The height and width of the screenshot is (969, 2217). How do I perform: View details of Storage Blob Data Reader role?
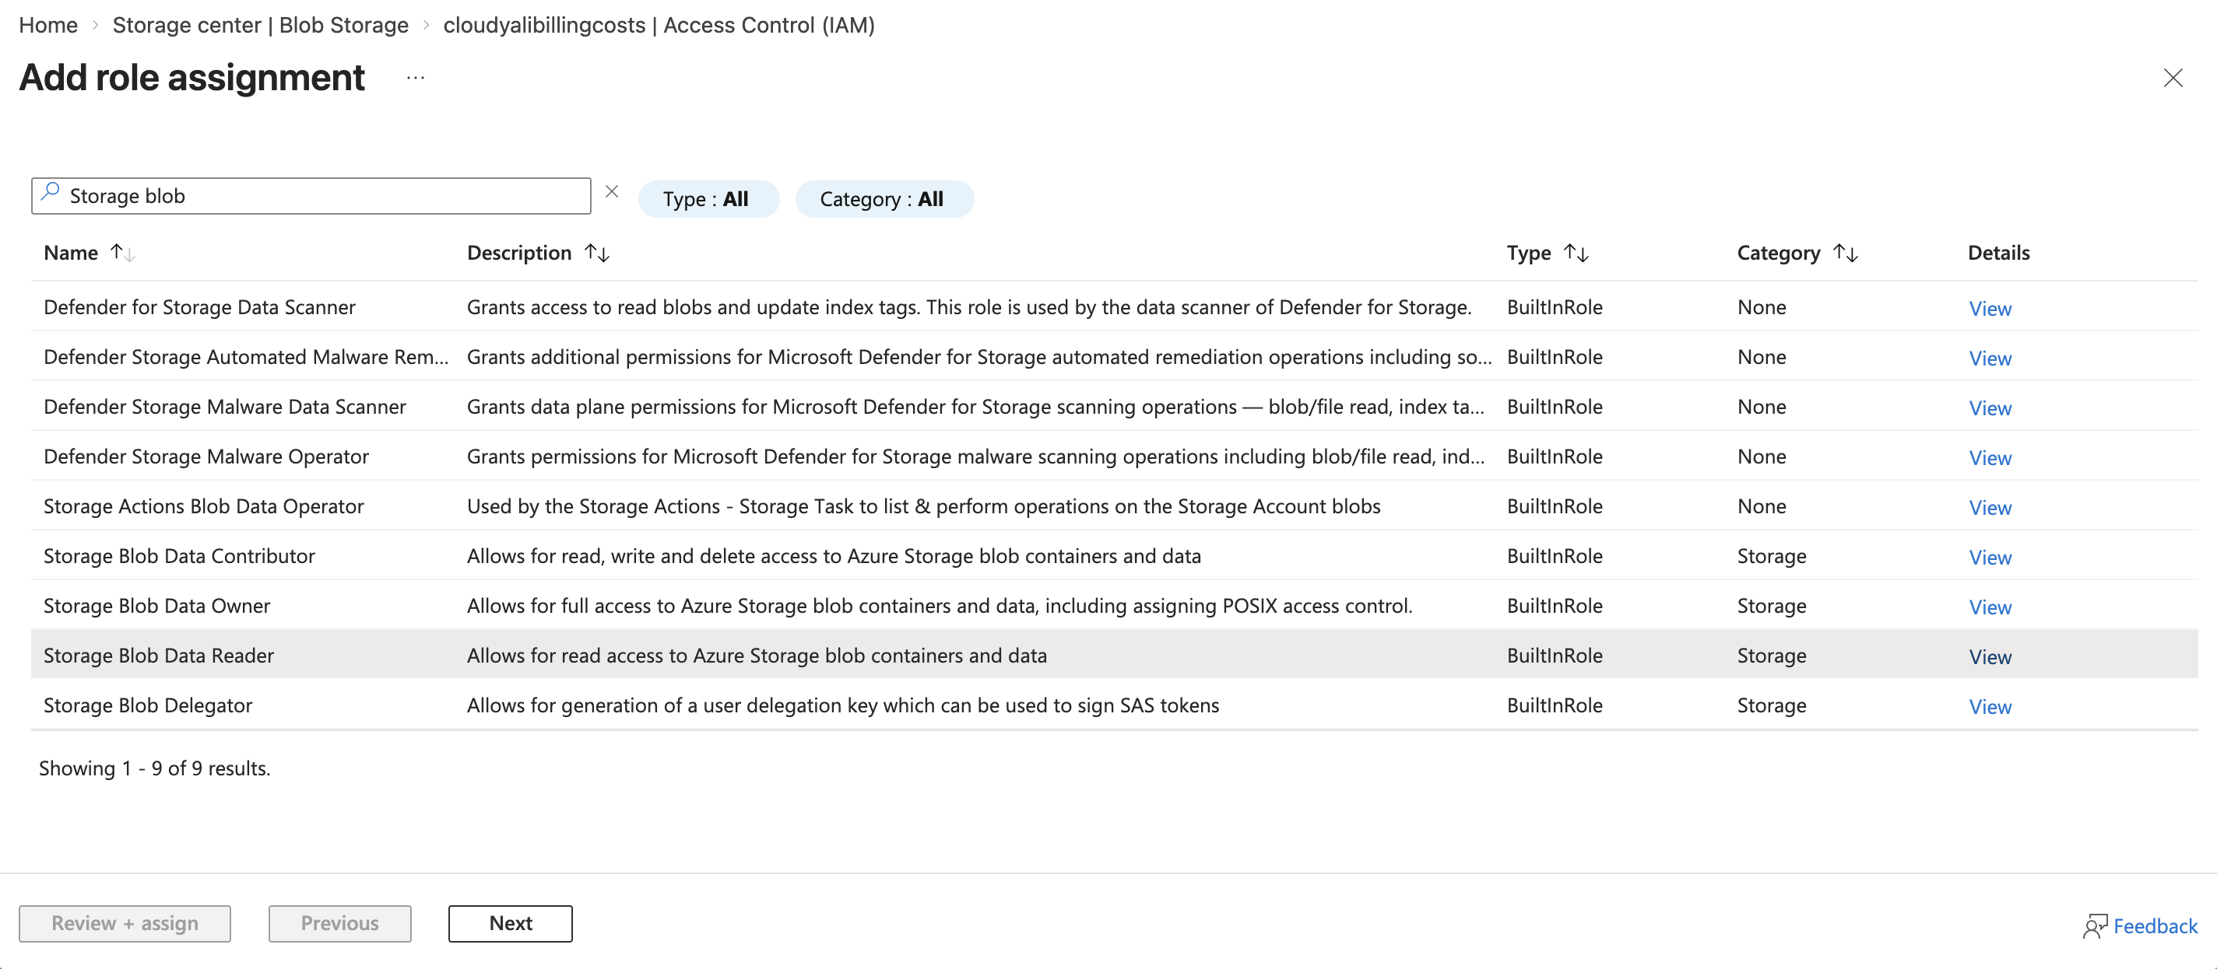tap(1990, 657)
